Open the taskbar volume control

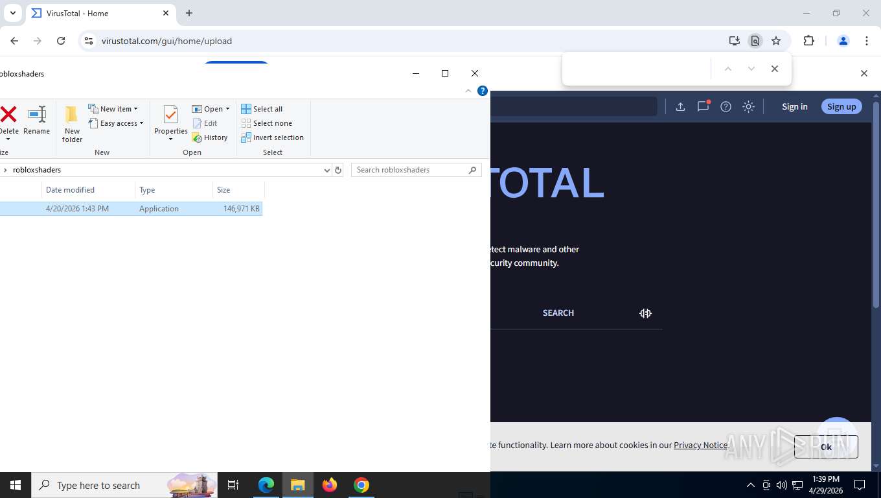point(782,485)
